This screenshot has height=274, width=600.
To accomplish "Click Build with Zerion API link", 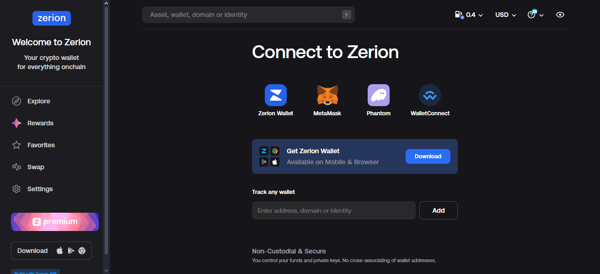I will (36, 272).
